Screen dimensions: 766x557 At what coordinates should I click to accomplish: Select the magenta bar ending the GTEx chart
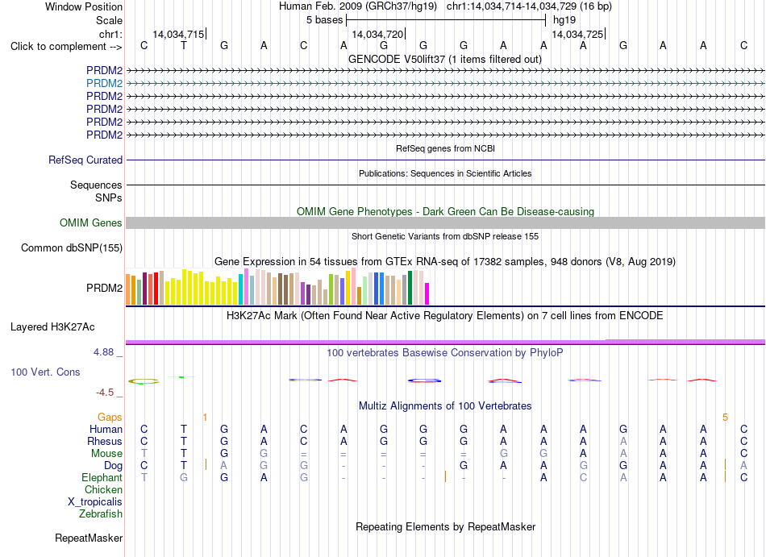pyautogui.click(x=427, y=294)
